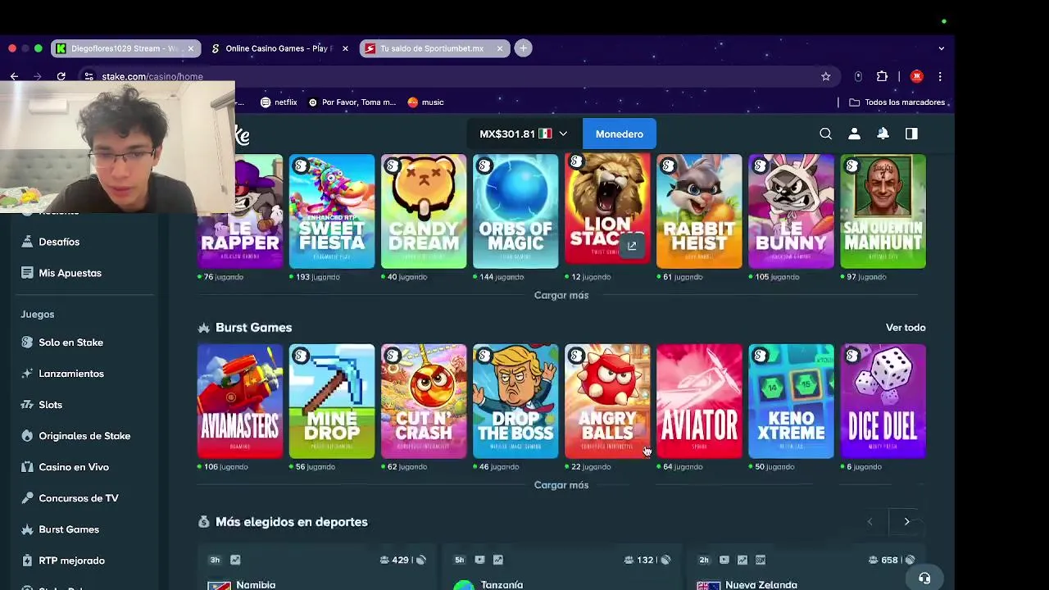Open the Keno Xtreme game thumbnail

(x=791, y=402)
